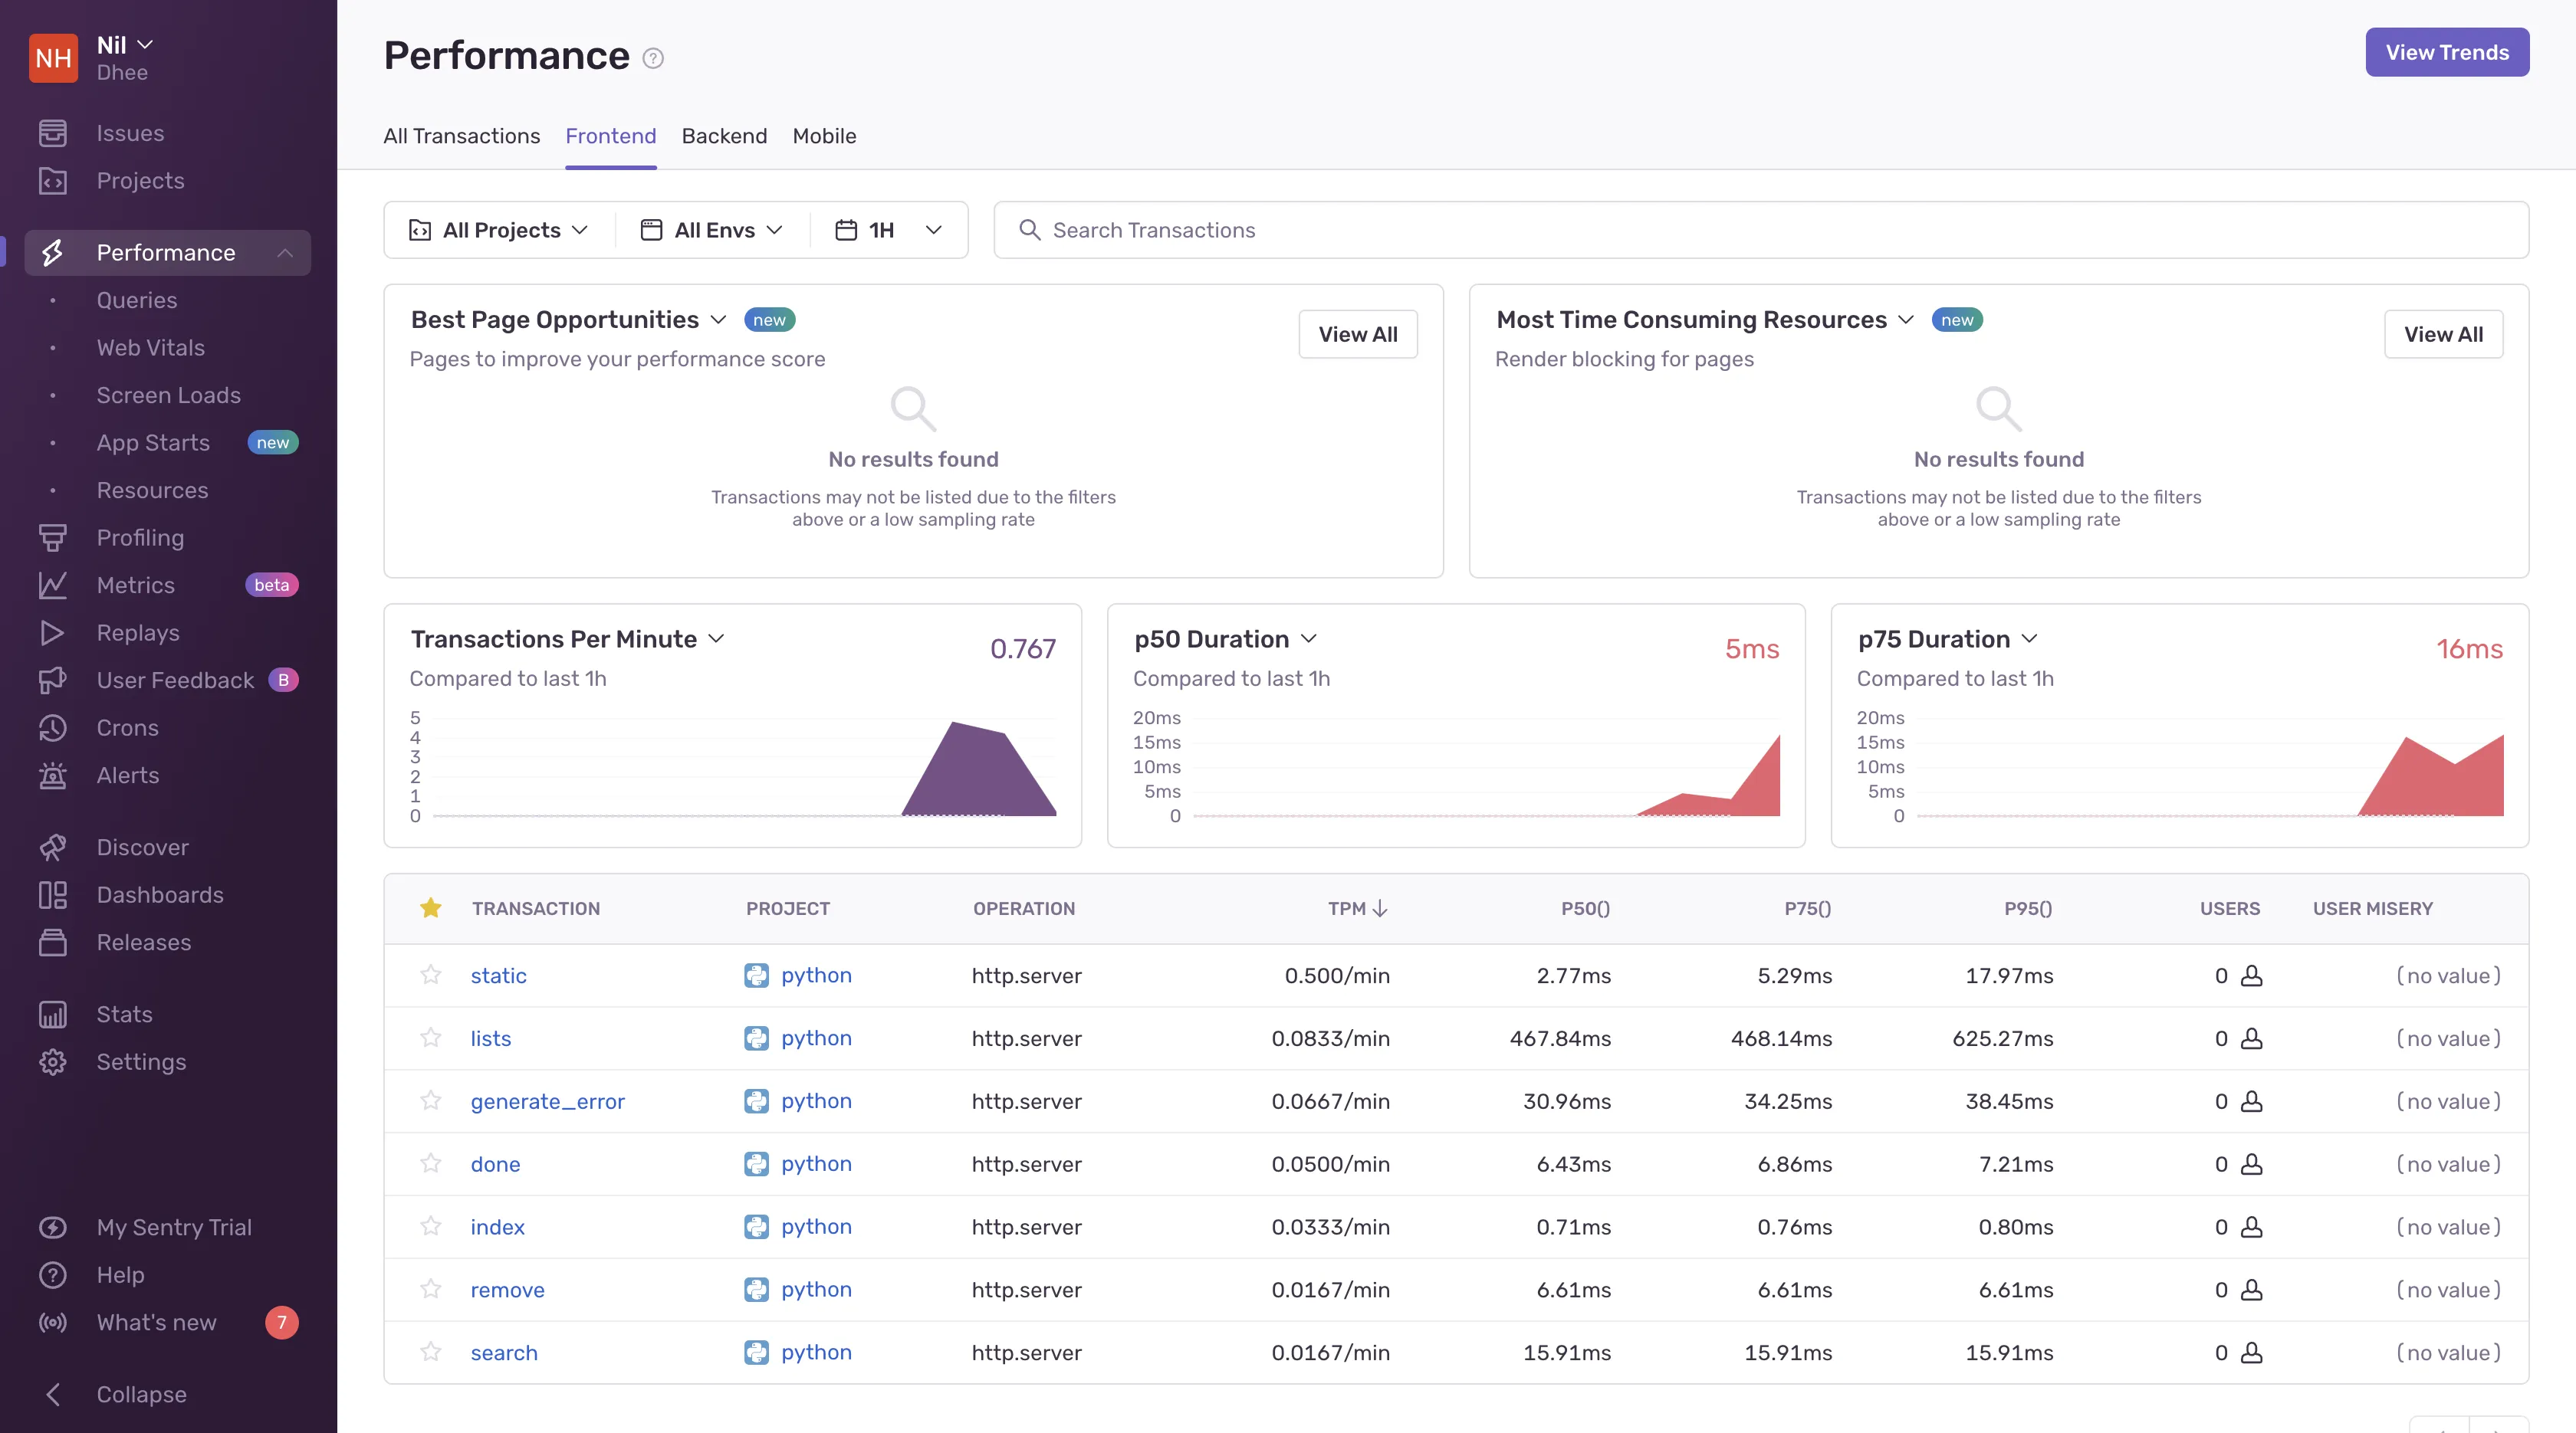
Task: Star the done transaction
Action: click(431, 1163)
